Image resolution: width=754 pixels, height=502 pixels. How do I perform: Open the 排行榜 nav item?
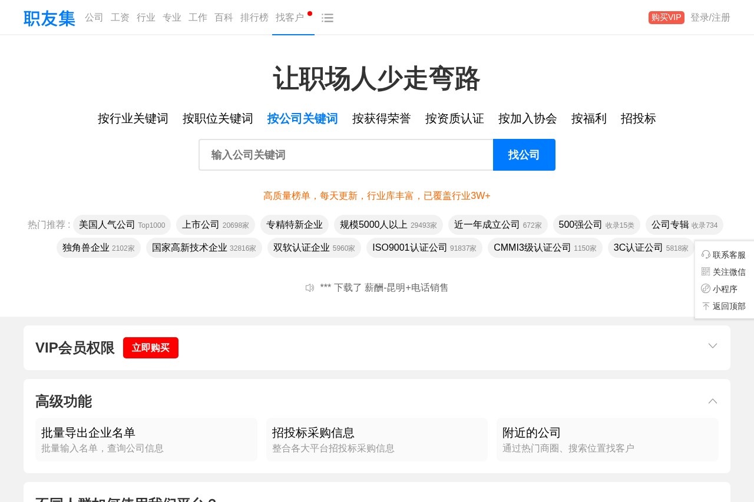pos(254,18)
